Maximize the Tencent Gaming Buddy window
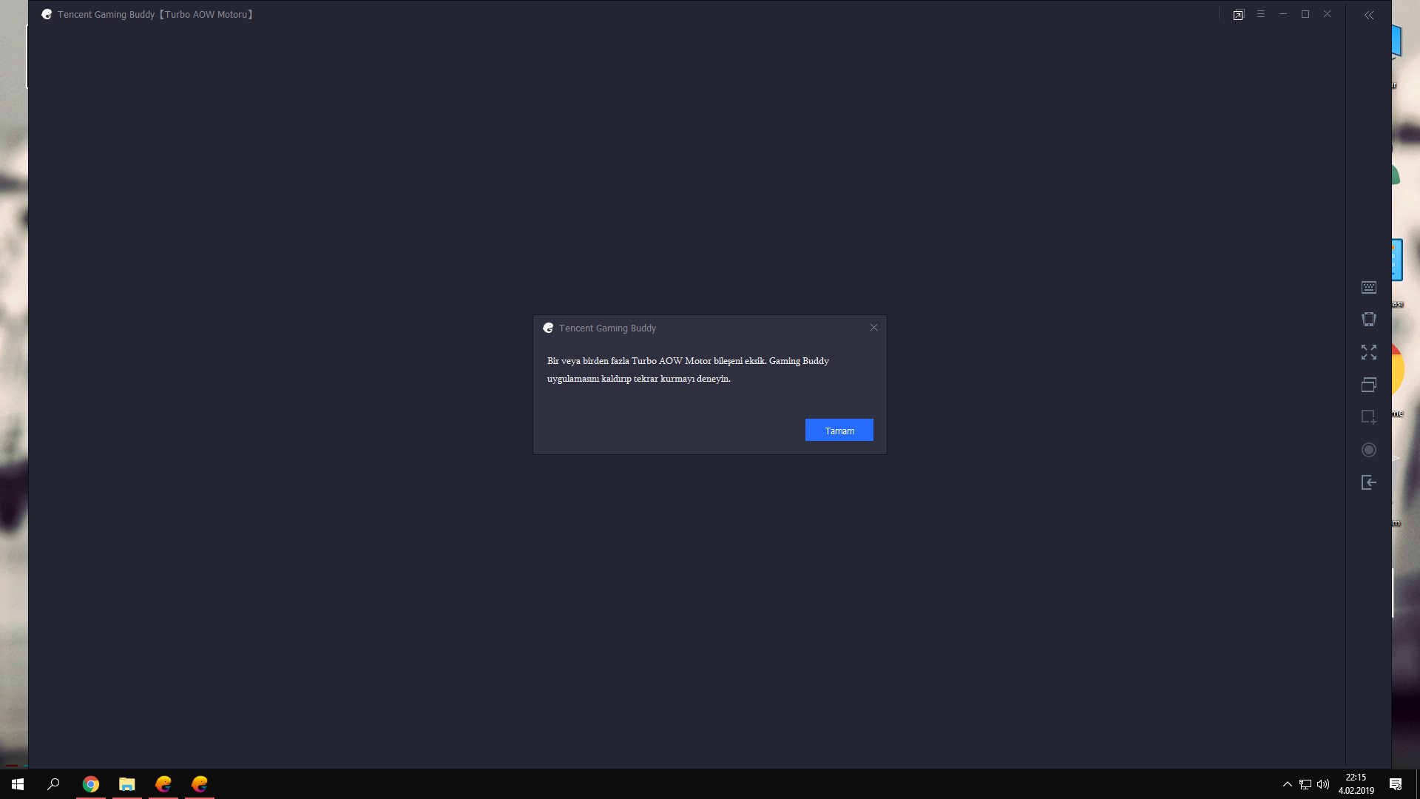The image size is (1420, 799). (x=1305, y=14)
